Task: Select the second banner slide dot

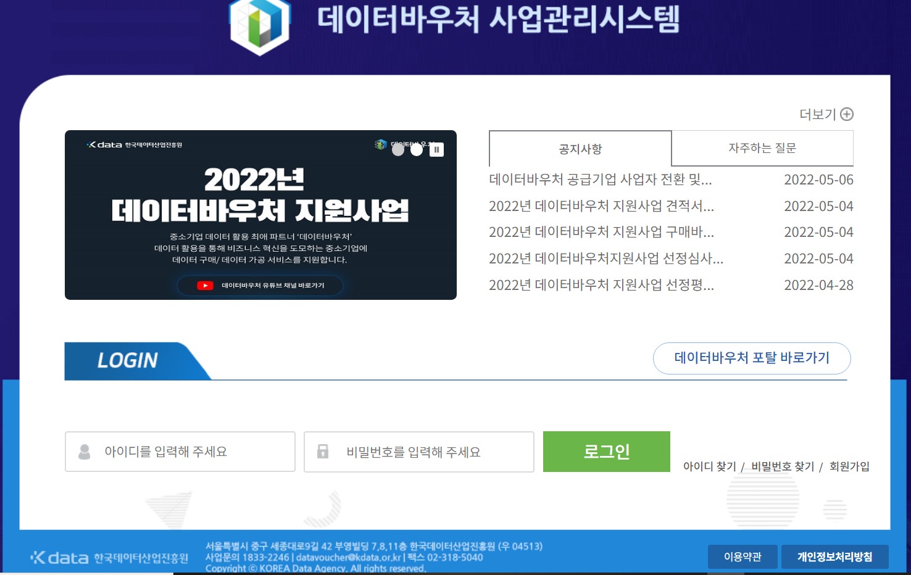Action: point(417,149)
